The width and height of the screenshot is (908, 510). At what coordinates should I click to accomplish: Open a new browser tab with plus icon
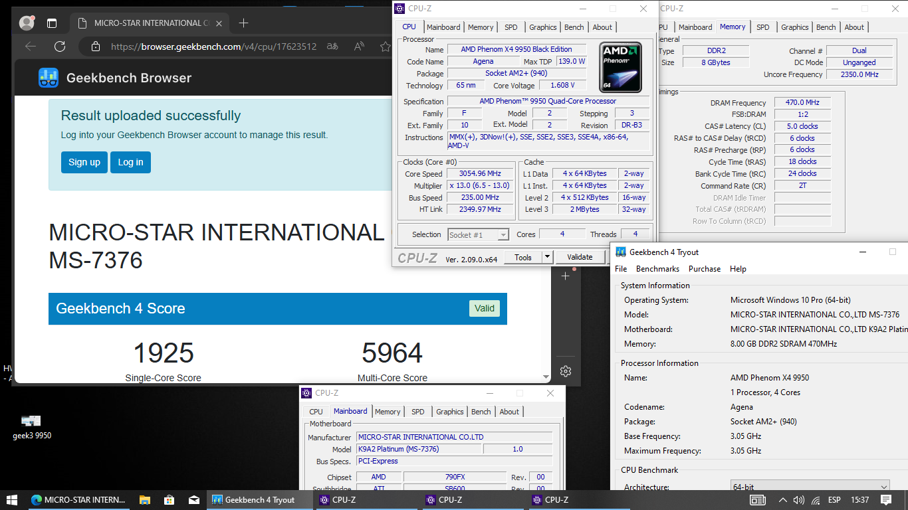(243, 23)
